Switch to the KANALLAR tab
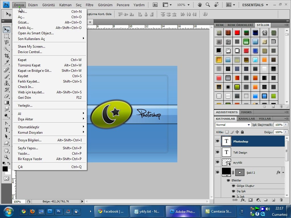The width and height of the screenshot is (291, 218). [247, 119]
